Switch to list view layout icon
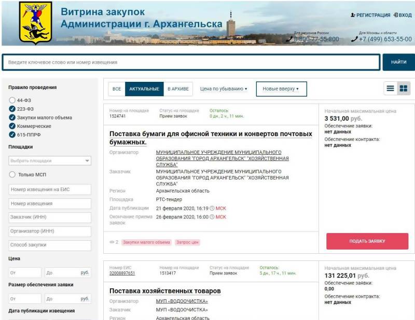415x320 pixels. [x=390, y=89]
